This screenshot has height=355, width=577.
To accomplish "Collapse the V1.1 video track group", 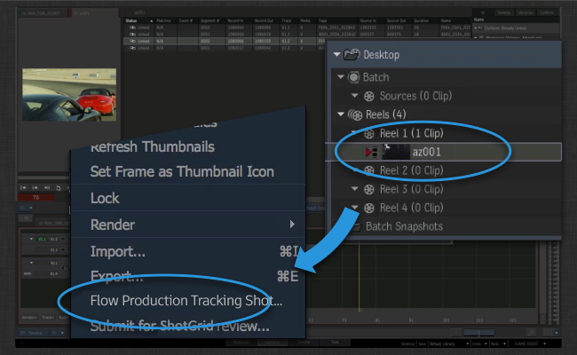I will [x=31, y=239].
